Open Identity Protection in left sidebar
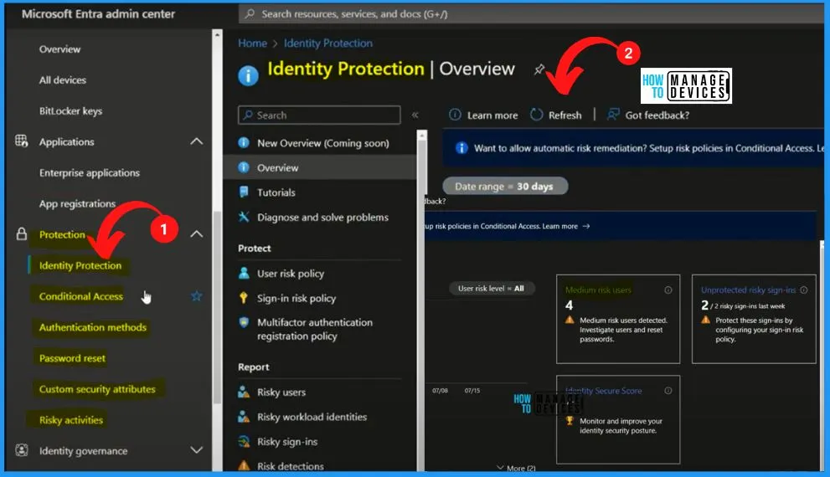The image size is (830, 477). [80, 265]
